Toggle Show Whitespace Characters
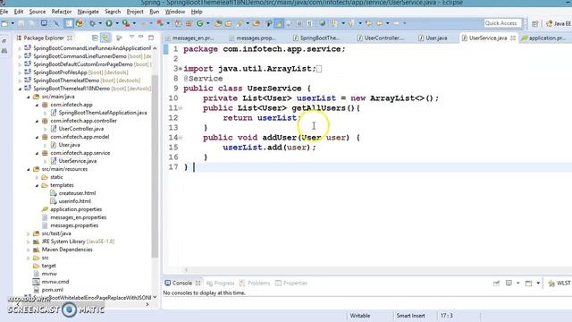 [x=309, y=23]
